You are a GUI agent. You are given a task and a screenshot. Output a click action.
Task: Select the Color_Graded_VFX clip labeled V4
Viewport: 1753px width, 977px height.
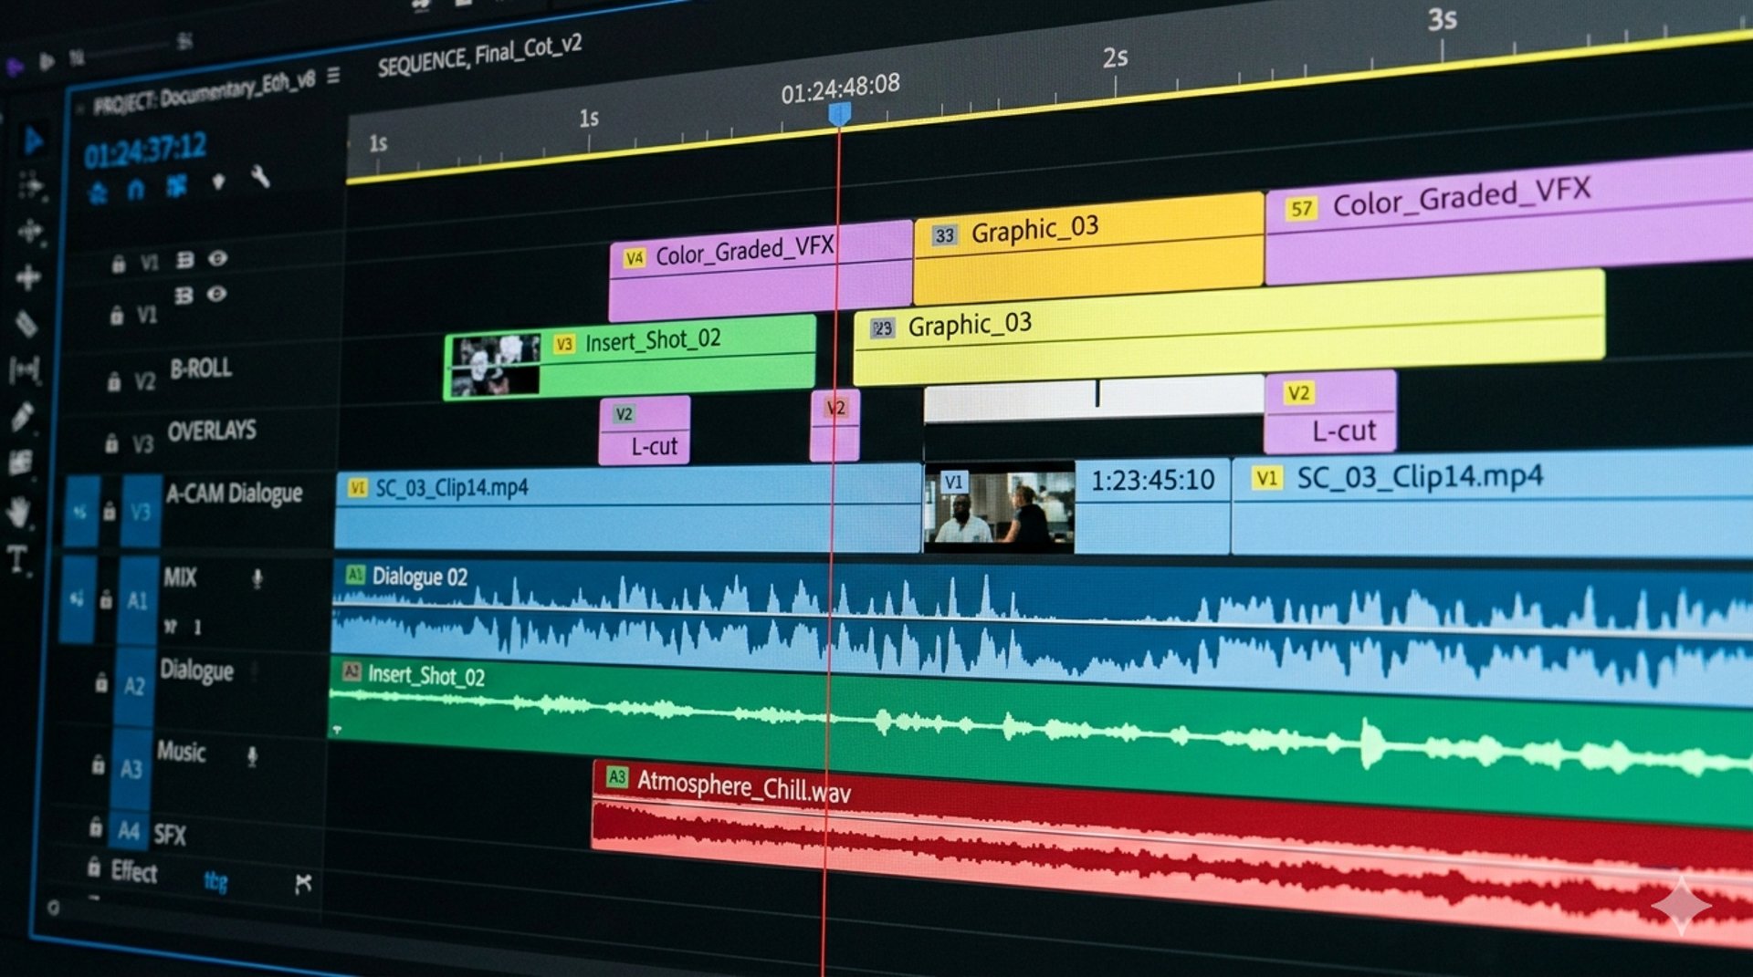click(x=761, y=271)
